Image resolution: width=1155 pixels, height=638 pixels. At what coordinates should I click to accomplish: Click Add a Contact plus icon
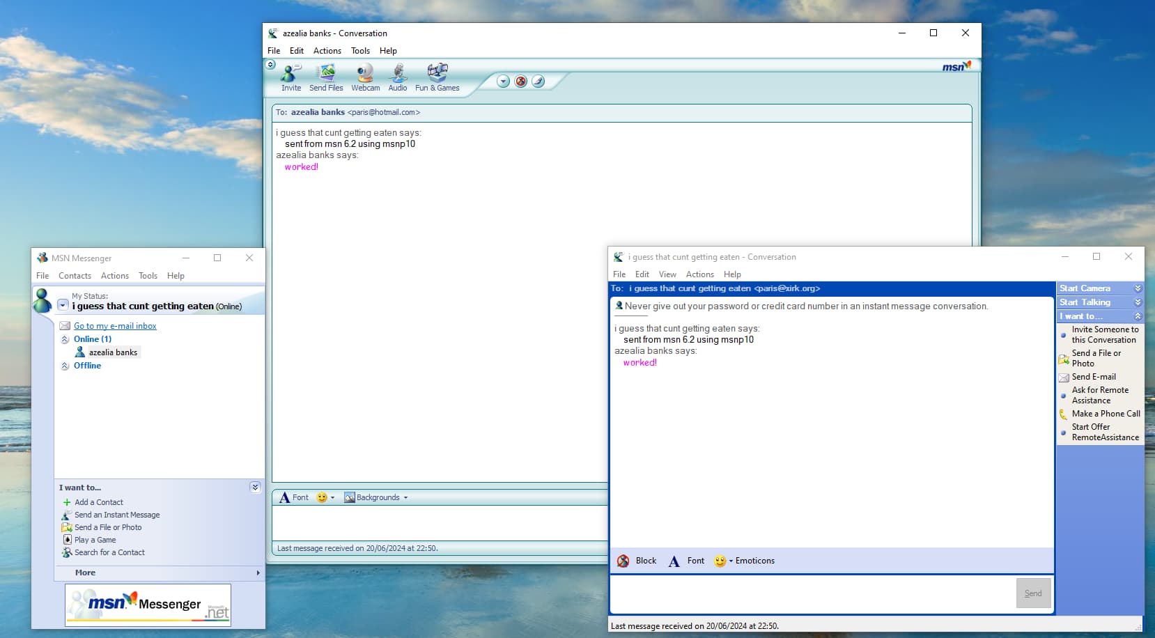(67, 502)
